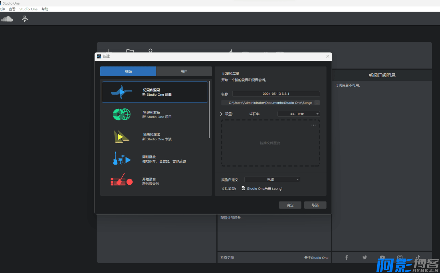
Task: Switch to the 模板 tab
Action: point(128,71)
